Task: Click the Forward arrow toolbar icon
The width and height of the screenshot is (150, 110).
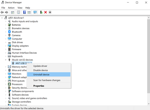Action: pyautogui.click(x=6, y=12)
